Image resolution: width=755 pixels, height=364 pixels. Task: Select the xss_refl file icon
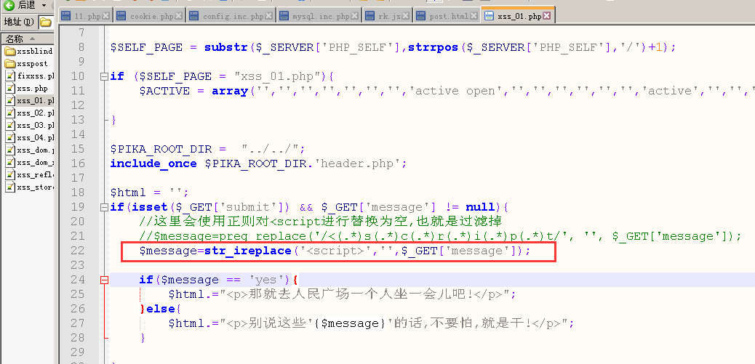pyautogui.click(x=10, y=174)
